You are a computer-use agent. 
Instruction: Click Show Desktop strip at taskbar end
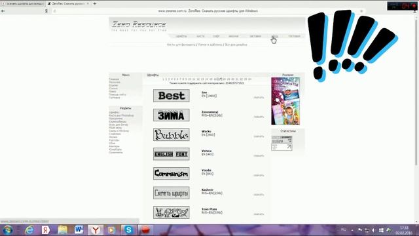click(x=418, y=230)
